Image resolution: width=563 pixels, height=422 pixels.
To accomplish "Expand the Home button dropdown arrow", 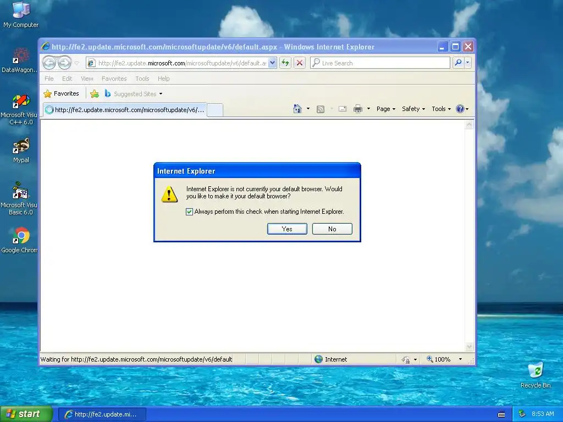I will tap(308, 109).
